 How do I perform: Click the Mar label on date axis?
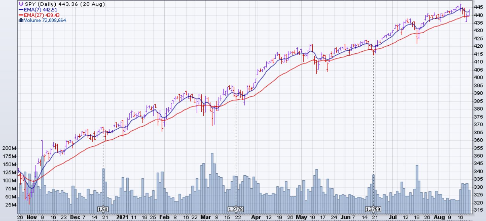pyautogui.click(x=206, y=217)
